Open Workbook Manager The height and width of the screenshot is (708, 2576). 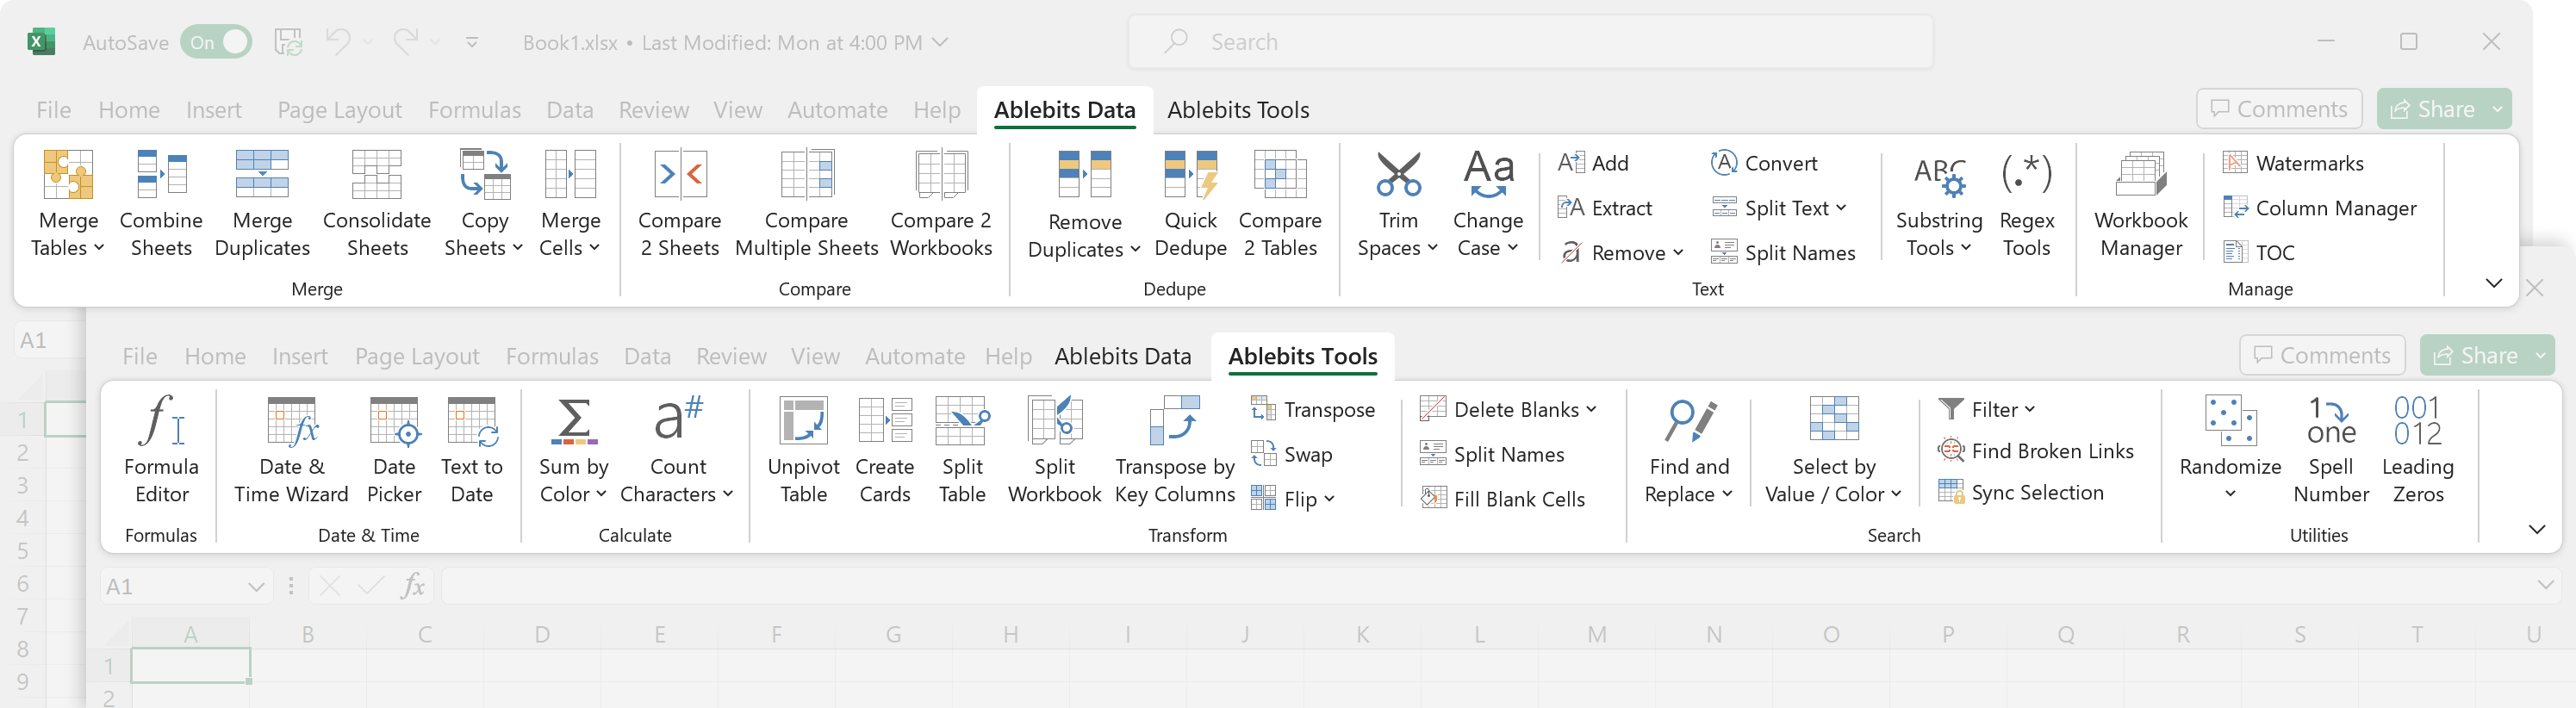[2140, 203]
